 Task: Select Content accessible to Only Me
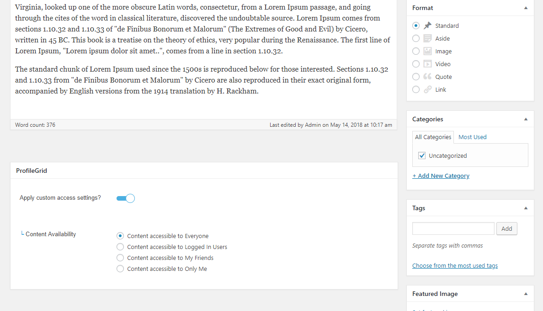[x=120, y=269]
